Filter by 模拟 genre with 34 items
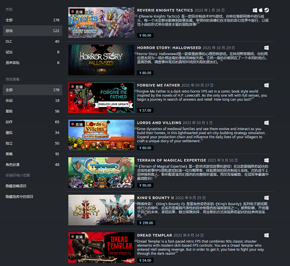 (33, 133)
